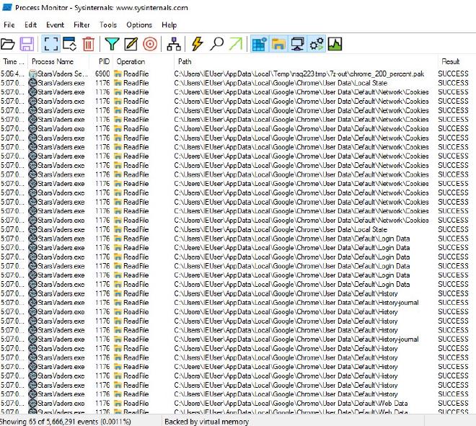Click the Save disk icon
Viewport: 476px width, 426px height.
(x=27, y=45)
